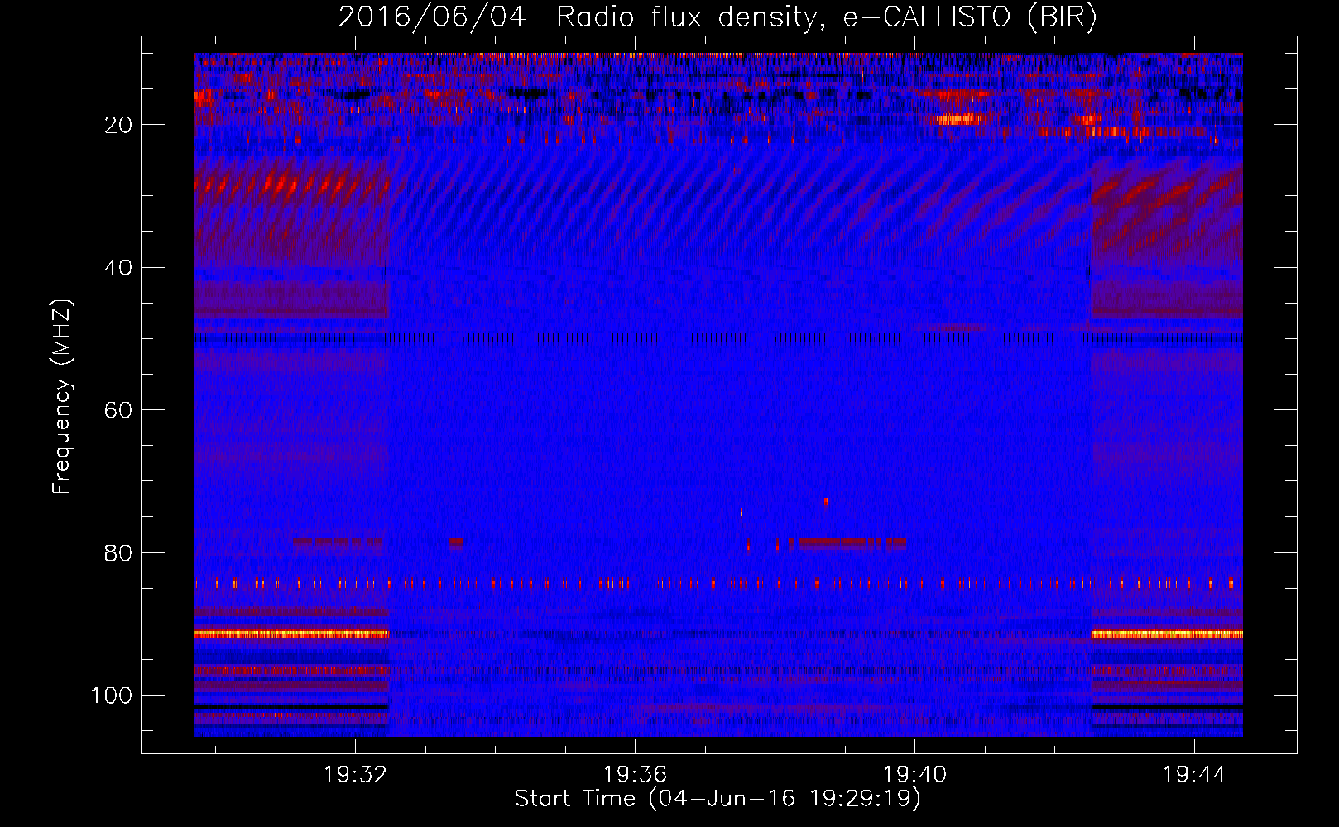Click the 19:44 time tick label
Viewport: 1339px width, 827px height.
[x=1194, y=774]
